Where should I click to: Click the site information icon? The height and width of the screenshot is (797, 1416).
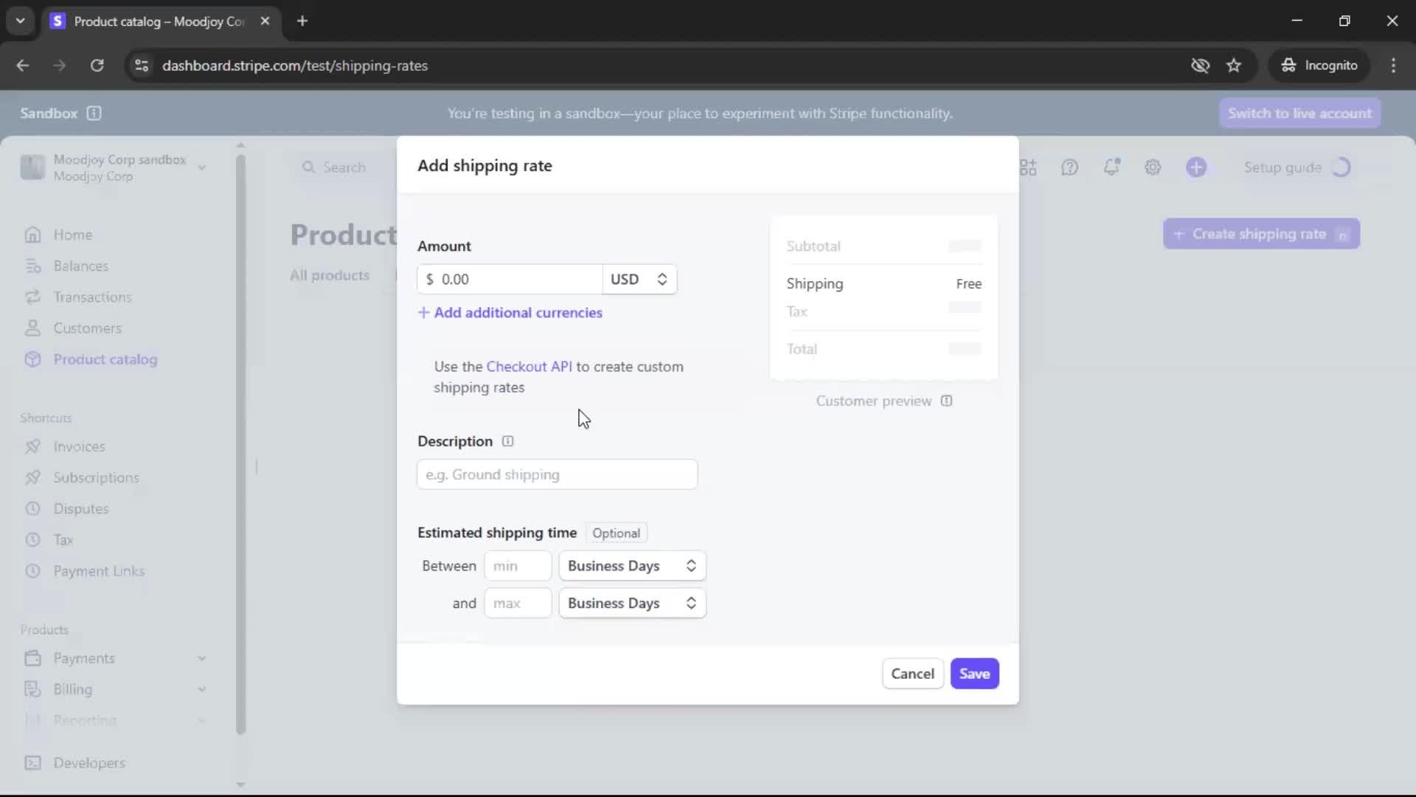pos(142,66)
